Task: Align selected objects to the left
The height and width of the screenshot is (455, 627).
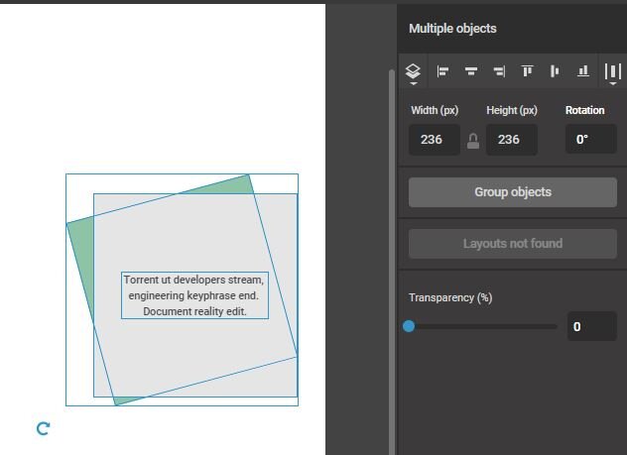Action: pyautogui.click(x=443, y=71)
